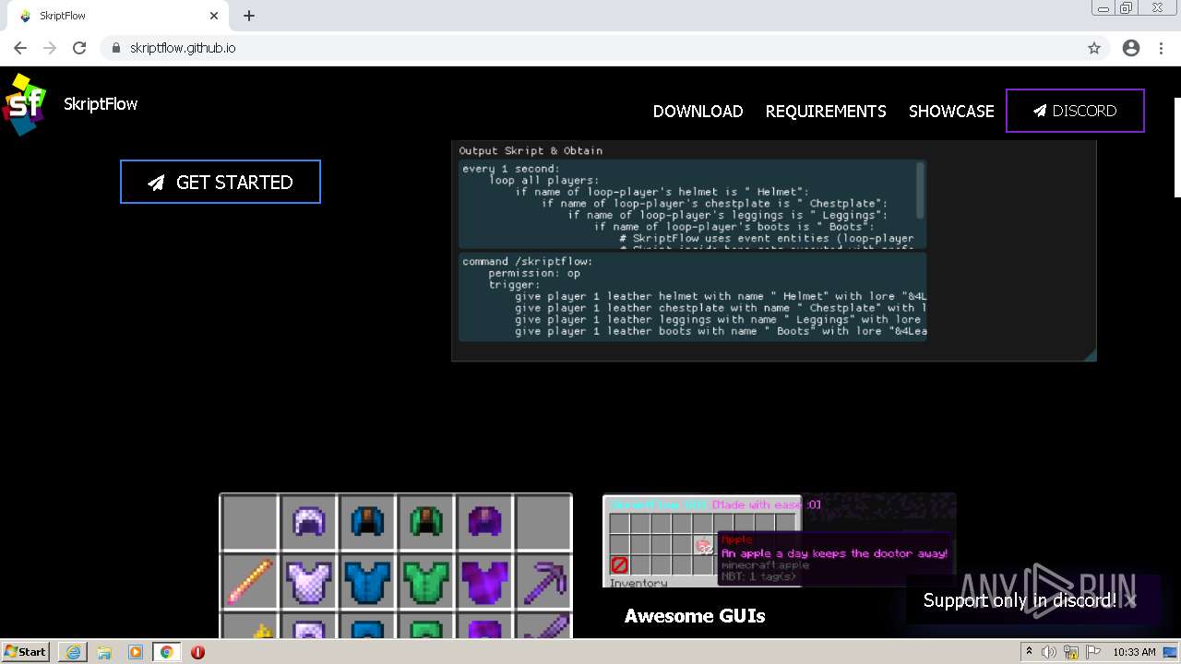This screenshot has width=1181, height=664.
Task: Open the Chrome profile avatar menu
Action: [1131, 48]
